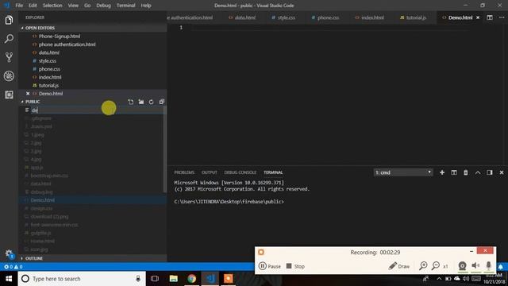Open Chrome from the taskbar

tap(191, 279)
